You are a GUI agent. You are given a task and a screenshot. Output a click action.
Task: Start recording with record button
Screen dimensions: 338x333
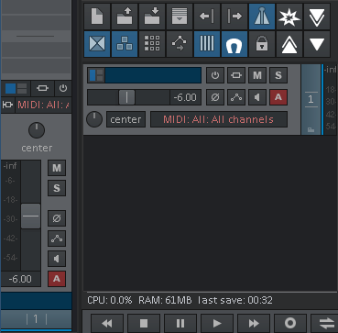click(290, 323)
